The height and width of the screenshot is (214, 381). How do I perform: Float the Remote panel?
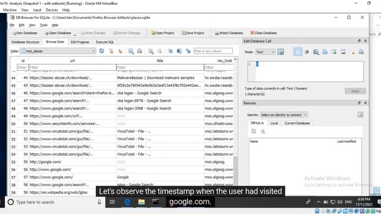coord(359,103)
